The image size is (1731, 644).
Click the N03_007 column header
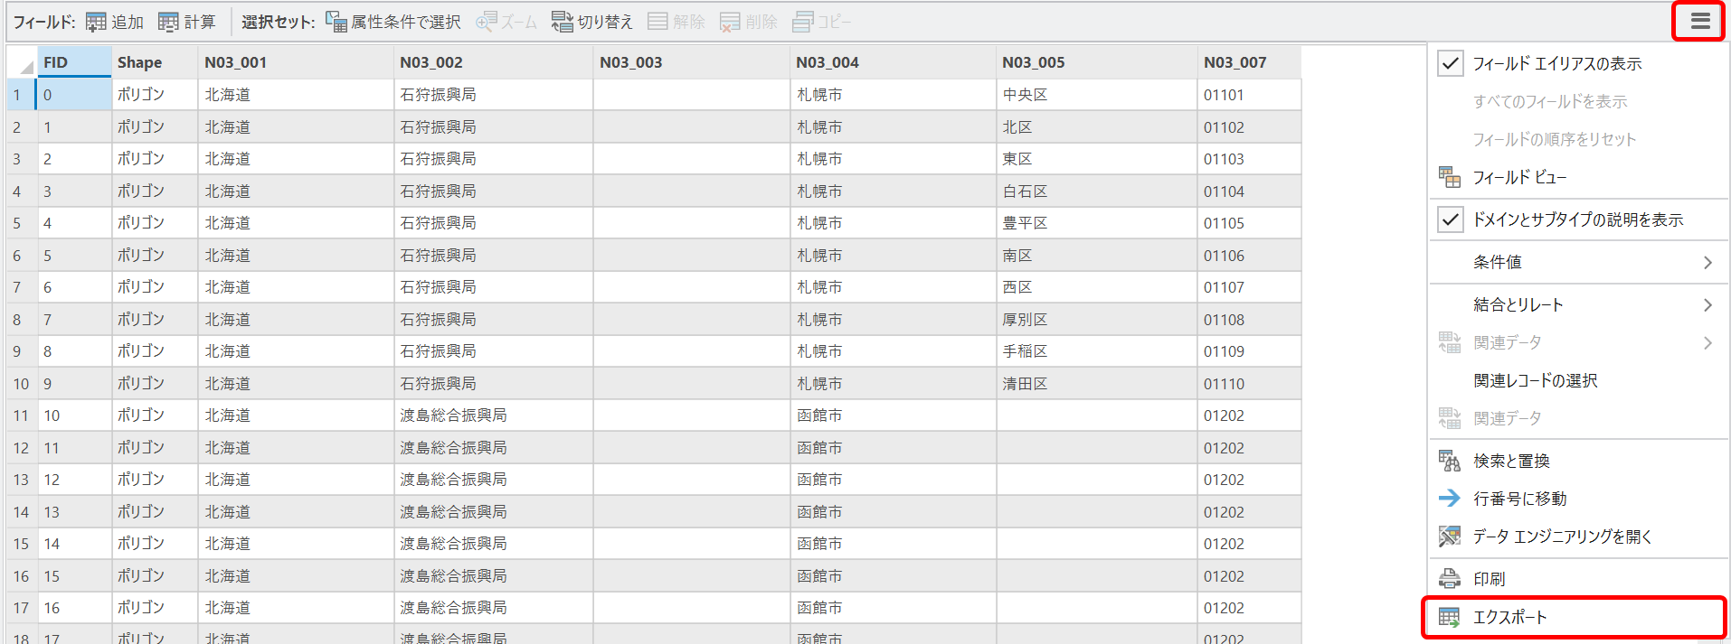pyautogui.click(x=1234, y=62)
